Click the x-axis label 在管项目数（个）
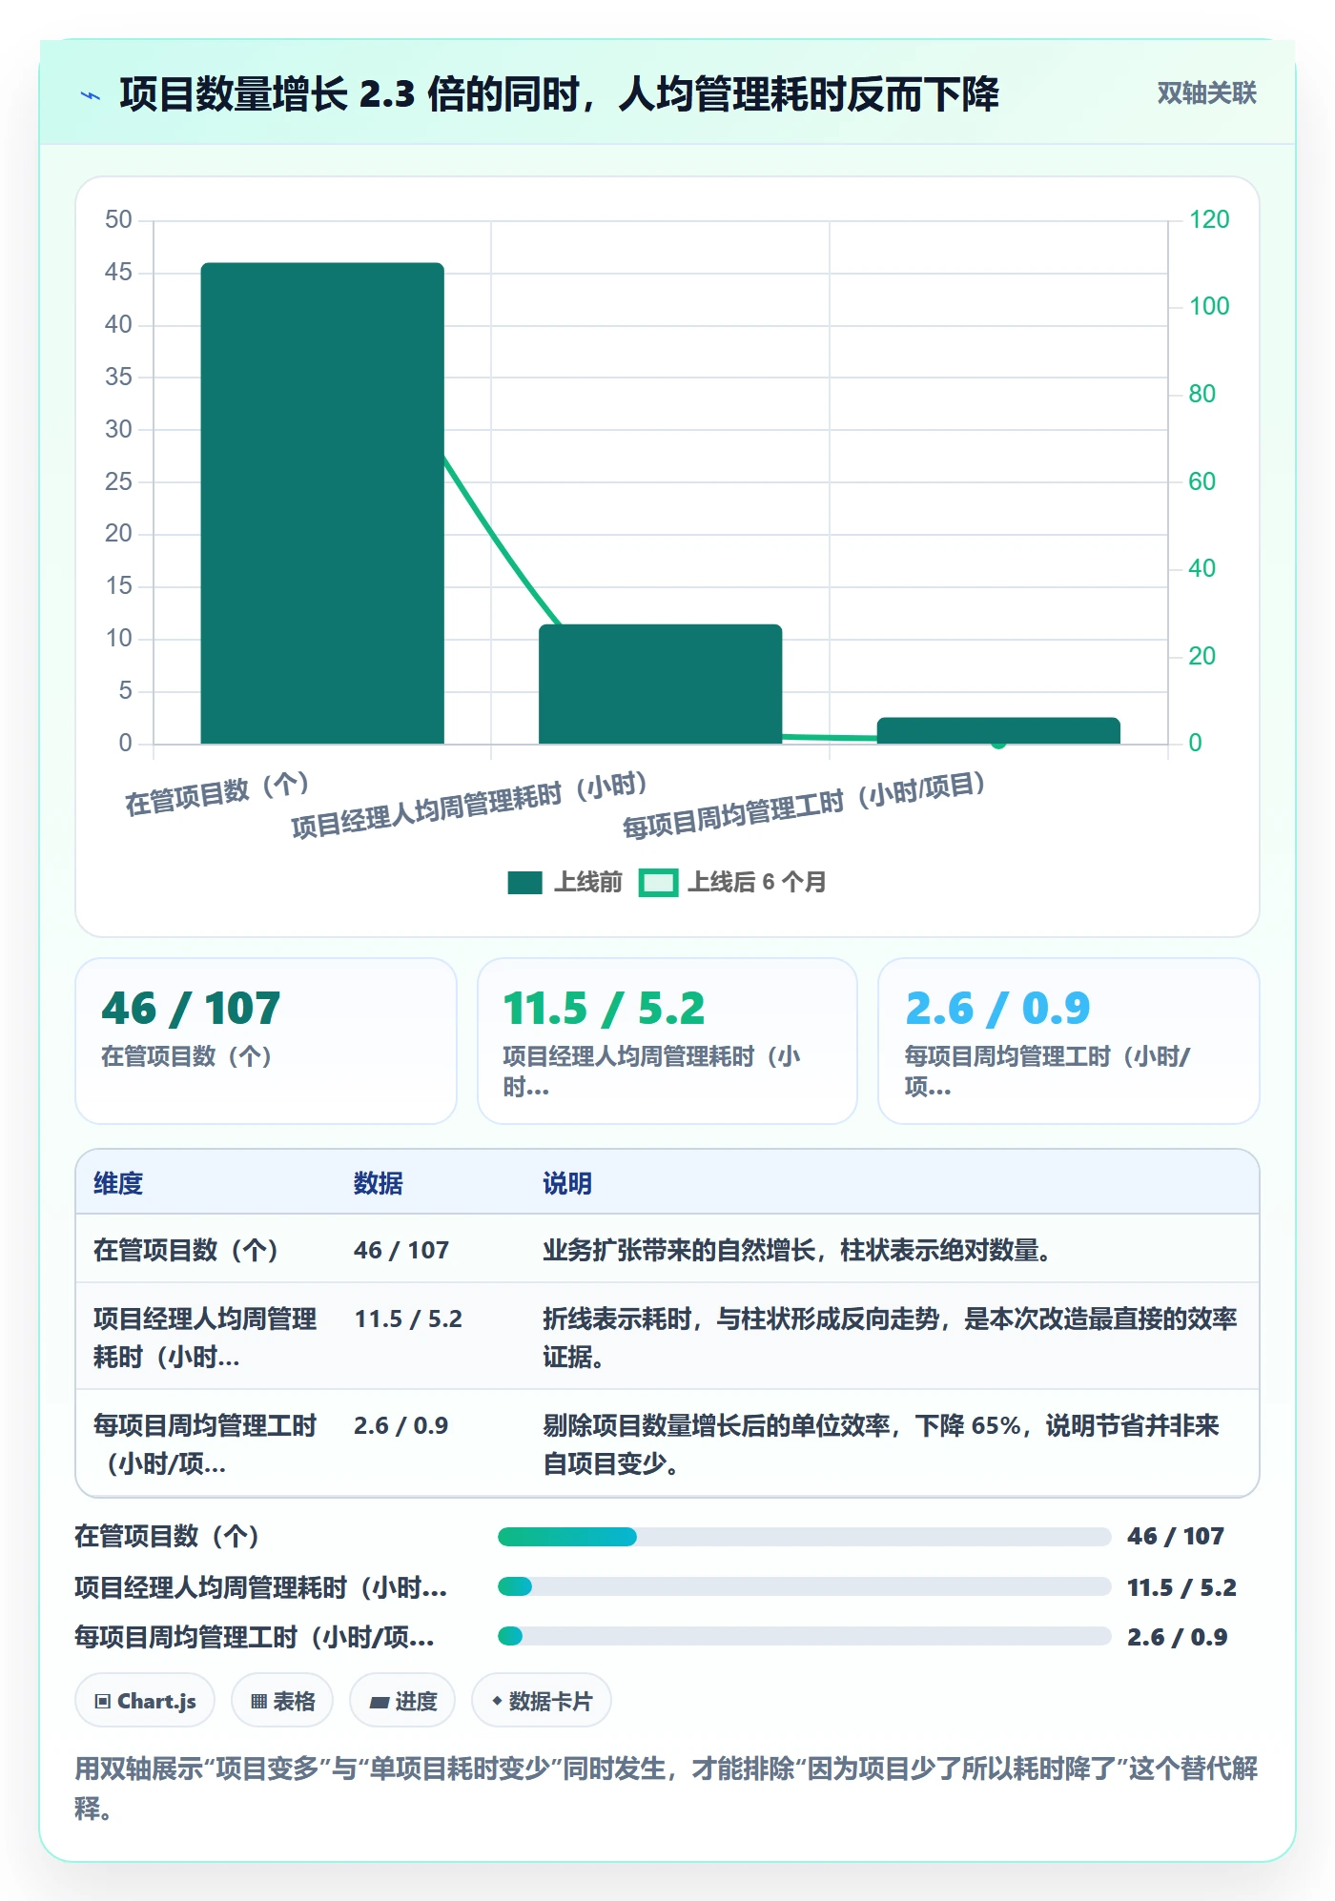 pyautogui.click(x=217, y=794)
